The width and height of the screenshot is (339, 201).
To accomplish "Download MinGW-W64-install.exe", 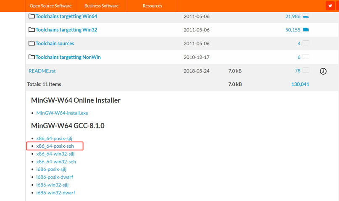I will [62, 113].
